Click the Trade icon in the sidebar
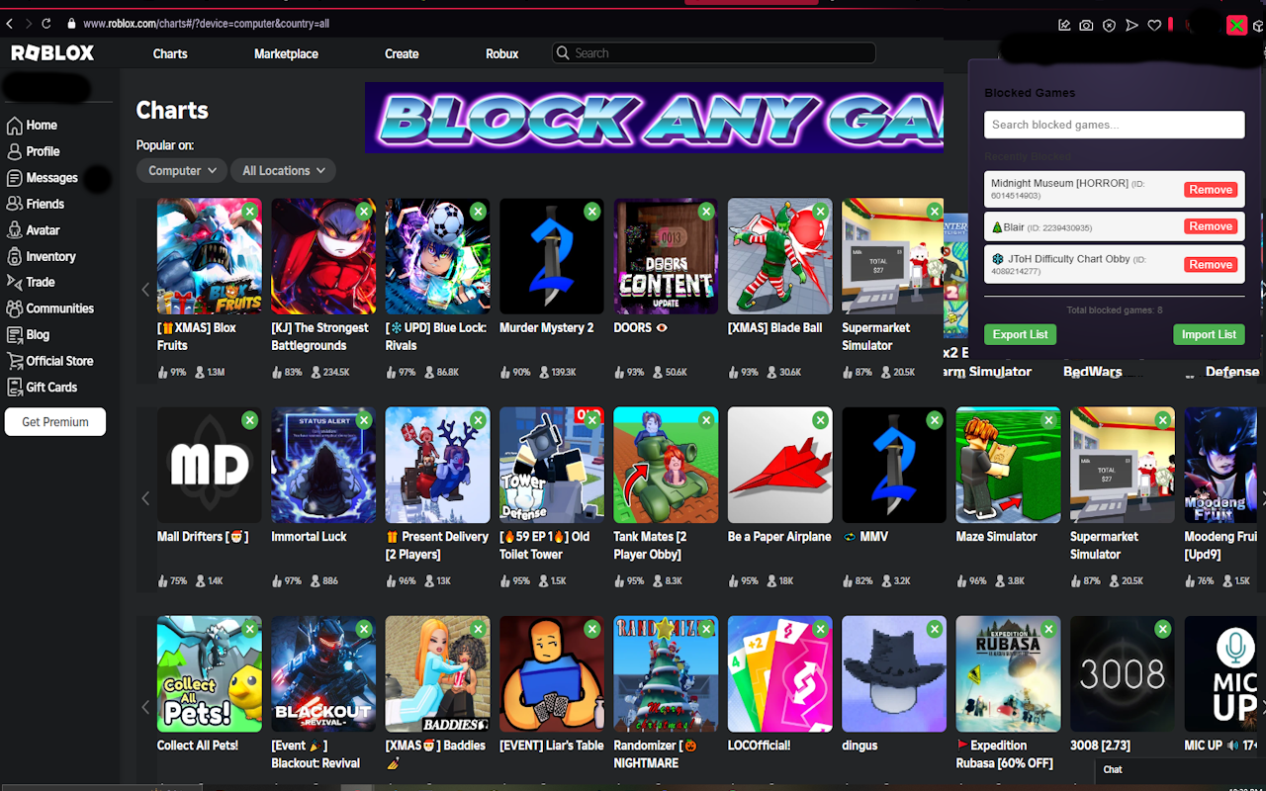 pyautogui.click(x=14, y=282)
